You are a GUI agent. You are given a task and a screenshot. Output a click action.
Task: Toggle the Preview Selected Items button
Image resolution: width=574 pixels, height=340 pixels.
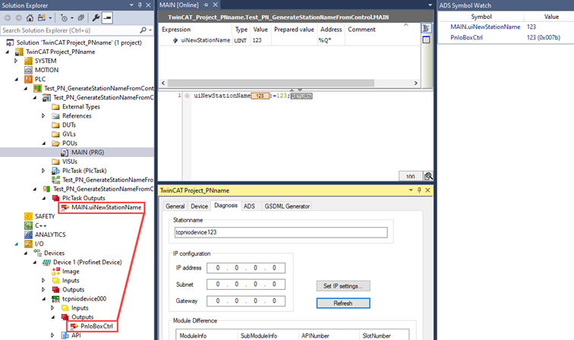pos(106,17)
